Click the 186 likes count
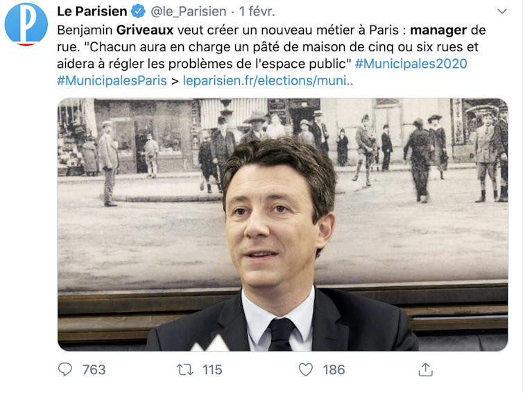 pos(334,369)
